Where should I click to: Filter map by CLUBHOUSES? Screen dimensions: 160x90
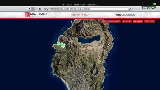[114, 21]
